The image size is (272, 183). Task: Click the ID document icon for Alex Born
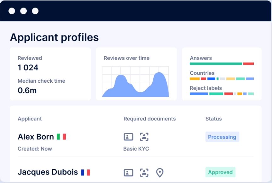point(128,137)
